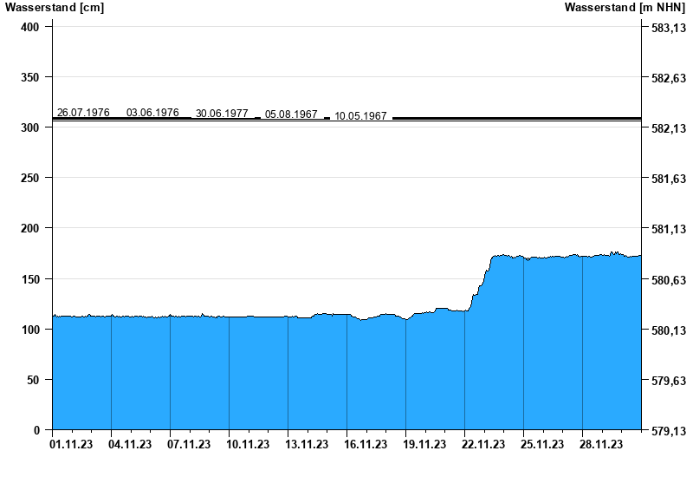Select the 30.06.1977 high-water marker label

coord(222,114)
